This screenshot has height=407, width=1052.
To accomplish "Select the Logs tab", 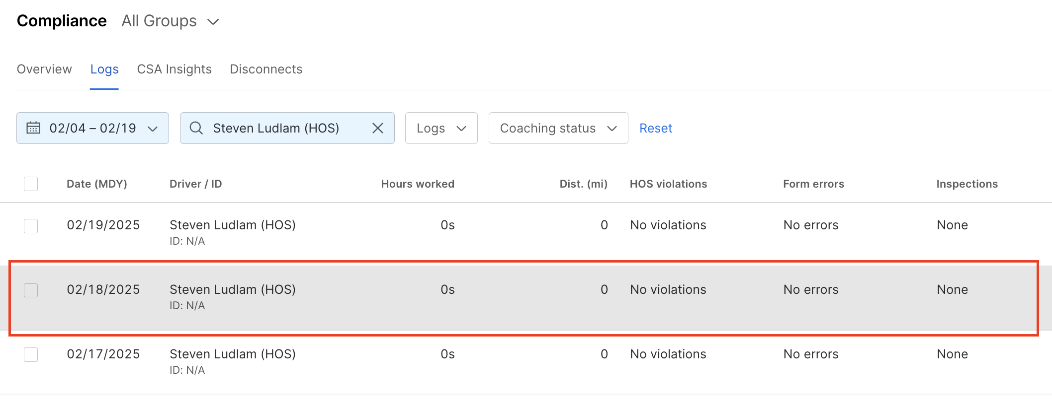I will (x=104, y=69).
